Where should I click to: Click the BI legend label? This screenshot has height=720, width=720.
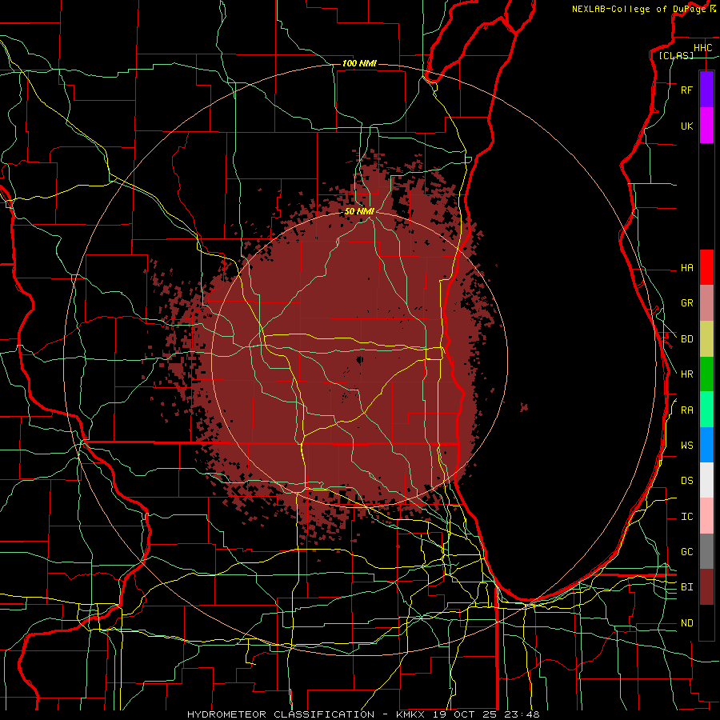(x=686, y=587)
